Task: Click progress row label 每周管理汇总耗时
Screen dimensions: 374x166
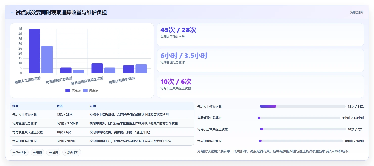Action: tap(209, 118)
